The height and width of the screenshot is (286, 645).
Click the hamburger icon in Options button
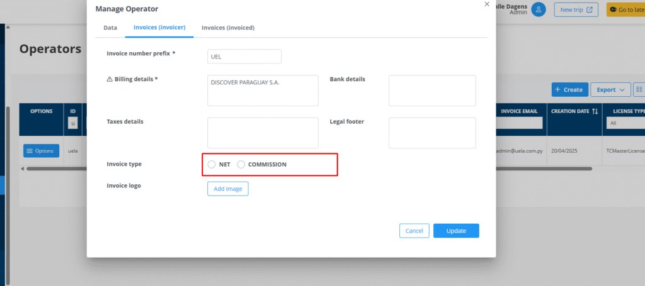click(x=30, y=151)
